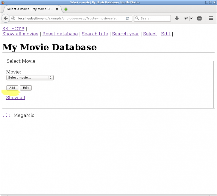
Task: Click the Firefox icon in title bar
Action: click(x=3, y=2)
